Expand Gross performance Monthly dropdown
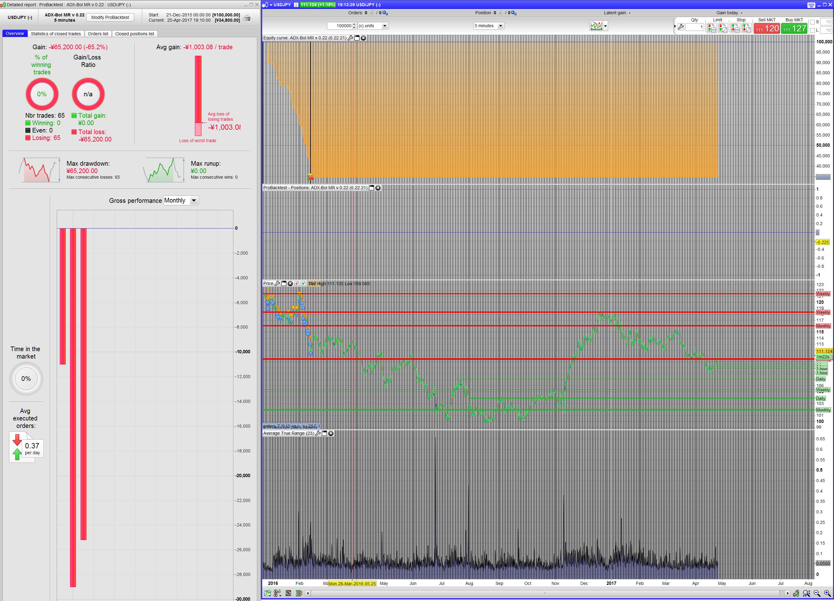 [194, 201]
